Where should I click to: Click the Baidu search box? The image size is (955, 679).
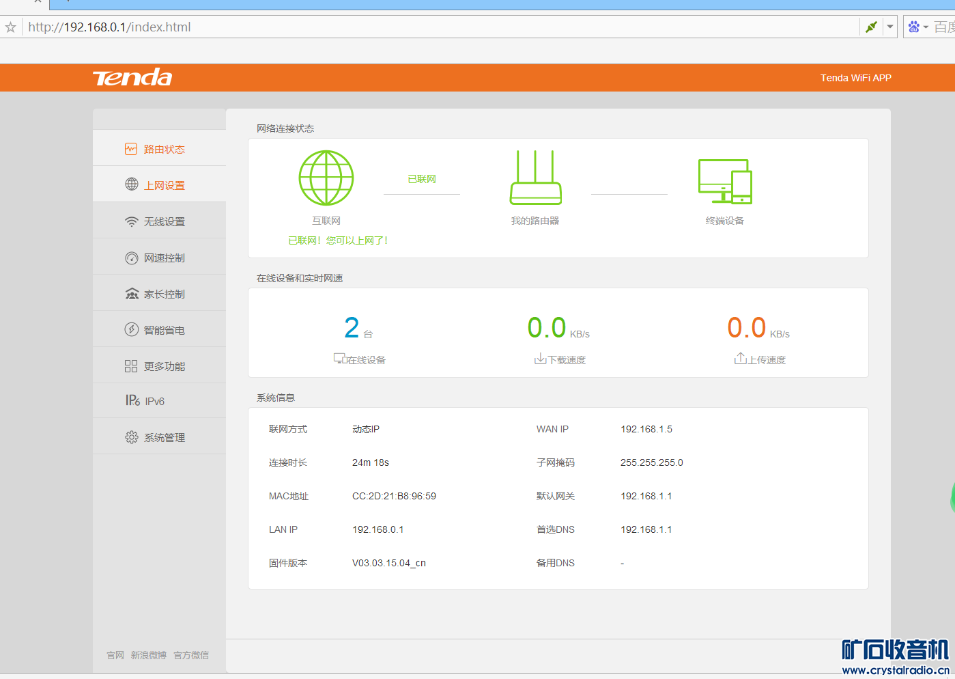coord(944,27)
